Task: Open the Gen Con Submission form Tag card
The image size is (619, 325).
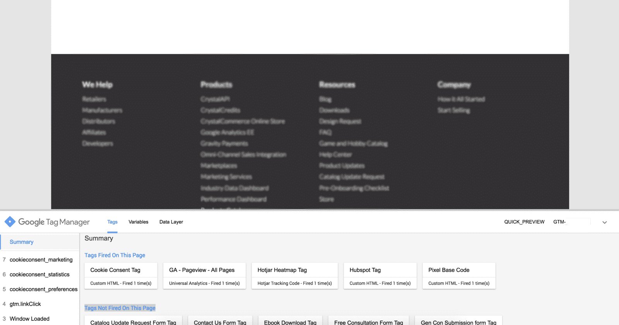Action: tap(458, 320)
